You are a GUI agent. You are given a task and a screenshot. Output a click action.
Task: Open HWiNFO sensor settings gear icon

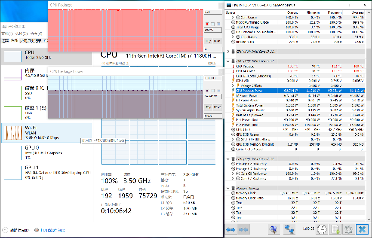348,229
